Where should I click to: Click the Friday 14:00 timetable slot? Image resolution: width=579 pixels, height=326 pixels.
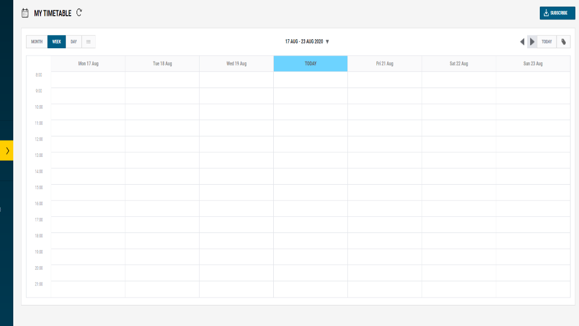(385, 176)
